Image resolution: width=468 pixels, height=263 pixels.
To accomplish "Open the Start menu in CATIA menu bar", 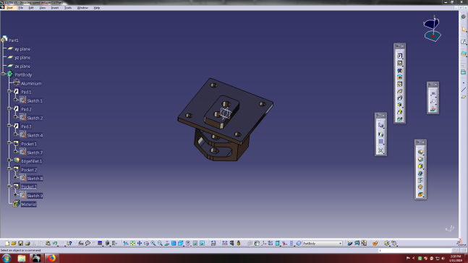I will pyautogui.click(x=10, y=8).
